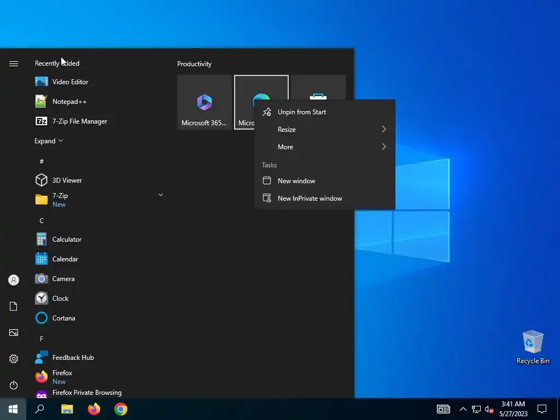Open the notification center
This screenshot has width=560, height=420.
[542, 409]
